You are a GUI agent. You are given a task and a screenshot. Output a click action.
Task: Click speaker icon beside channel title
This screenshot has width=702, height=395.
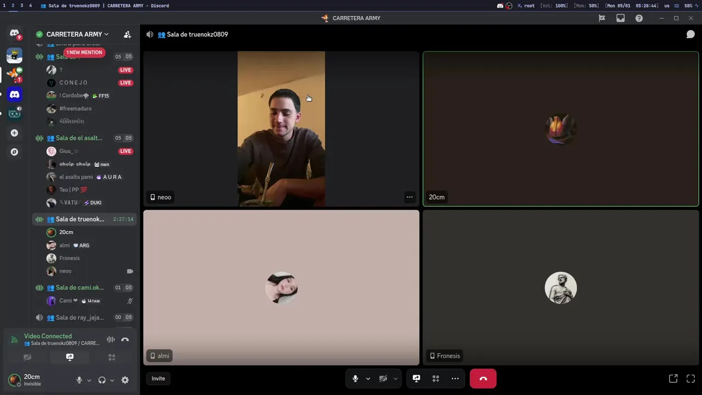coord(150,35)
